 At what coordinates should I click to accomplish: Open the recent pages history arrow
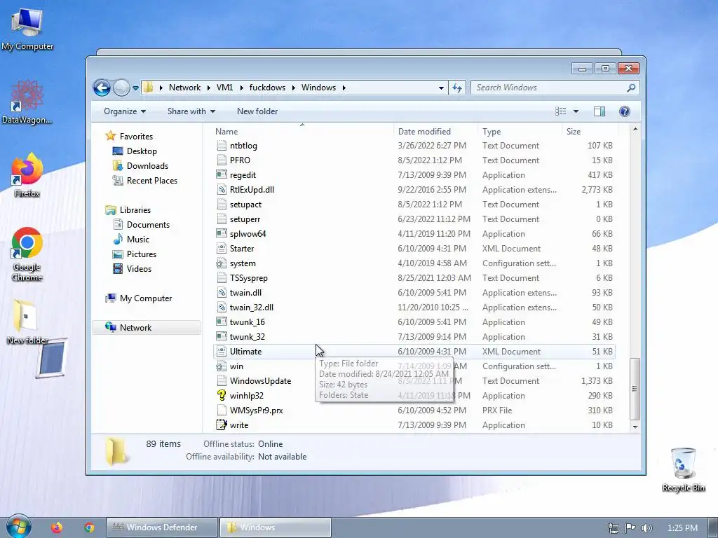coord(135,88)
